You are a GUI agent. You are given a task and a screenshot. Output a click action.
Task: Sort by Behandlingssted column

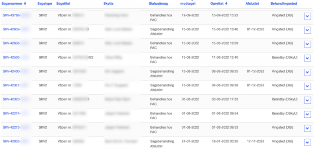(x=283, y=4)
